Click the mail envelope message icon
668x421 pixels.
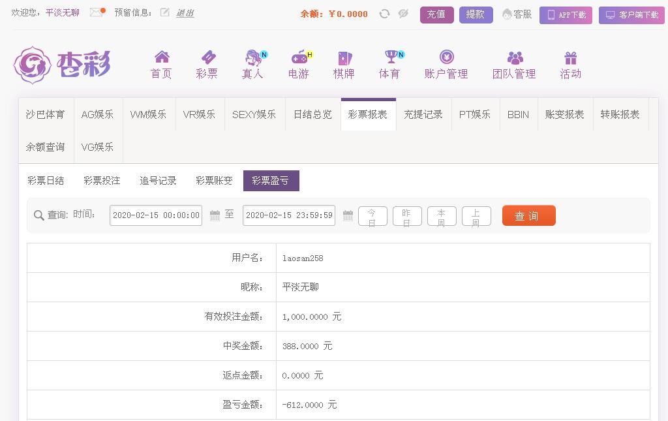(97, 12)
